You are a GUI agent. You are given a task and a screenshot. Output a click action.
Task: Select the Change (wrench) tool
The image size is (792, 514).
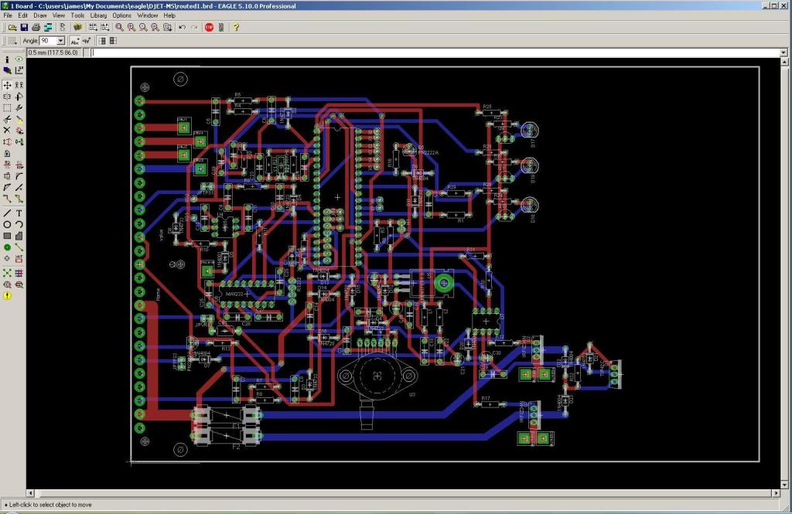(19, 107)
